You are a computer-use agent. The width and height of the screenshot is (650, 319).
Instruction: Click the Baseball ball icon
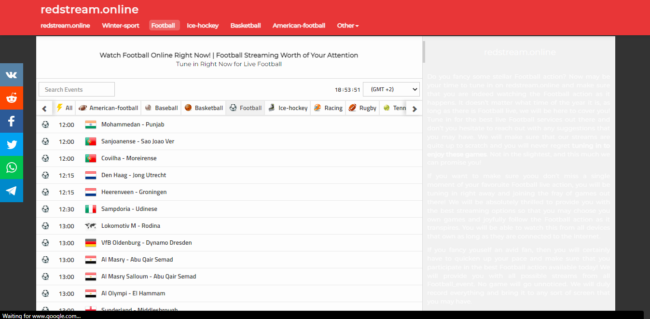click(x=148, y=108)
